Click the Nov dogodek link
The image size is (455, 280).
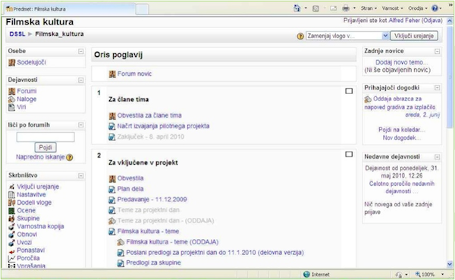tap(402, 137)
